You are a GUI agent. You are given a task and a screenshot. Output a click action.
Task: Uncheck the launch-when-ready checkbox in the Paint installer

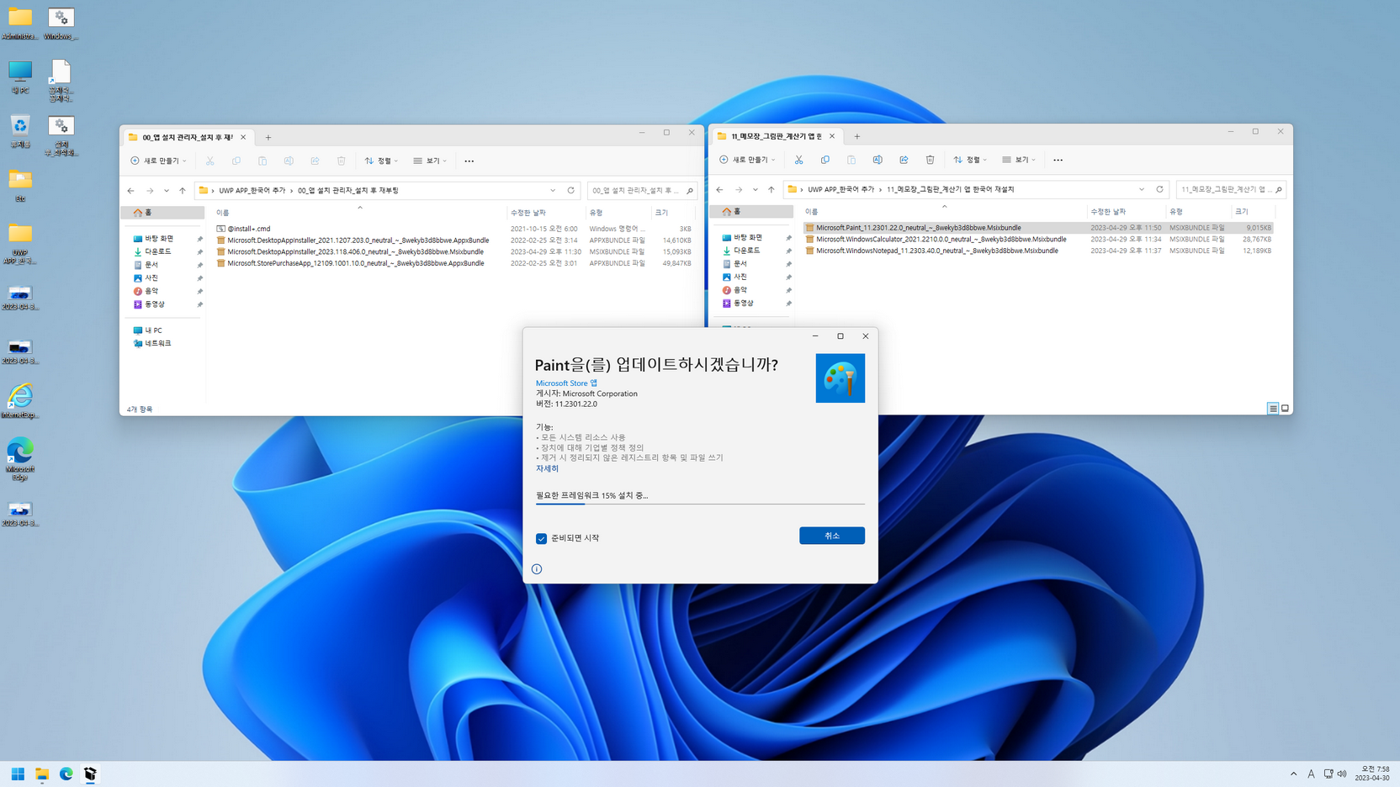point(541,538)
